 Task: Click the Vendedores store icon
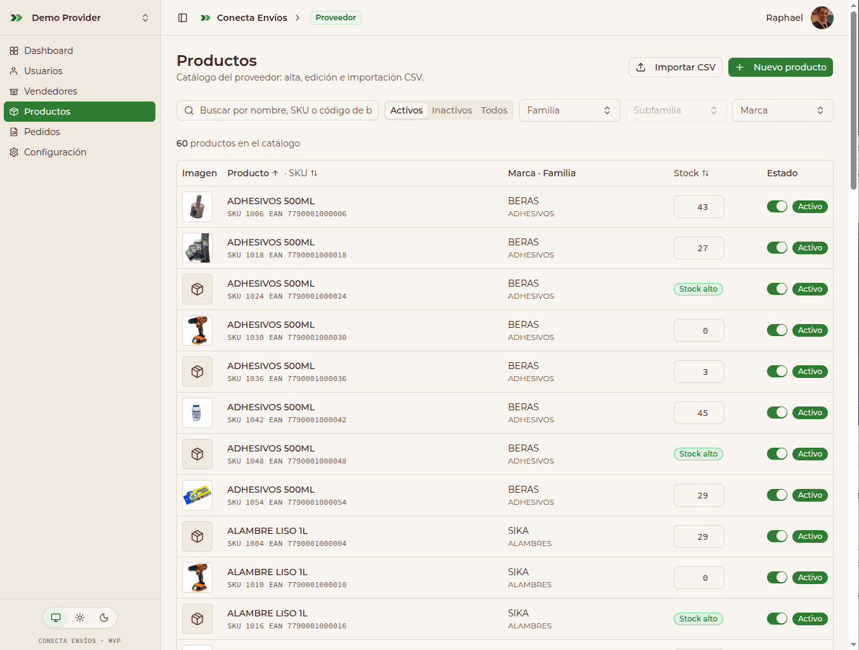(14, 91)
